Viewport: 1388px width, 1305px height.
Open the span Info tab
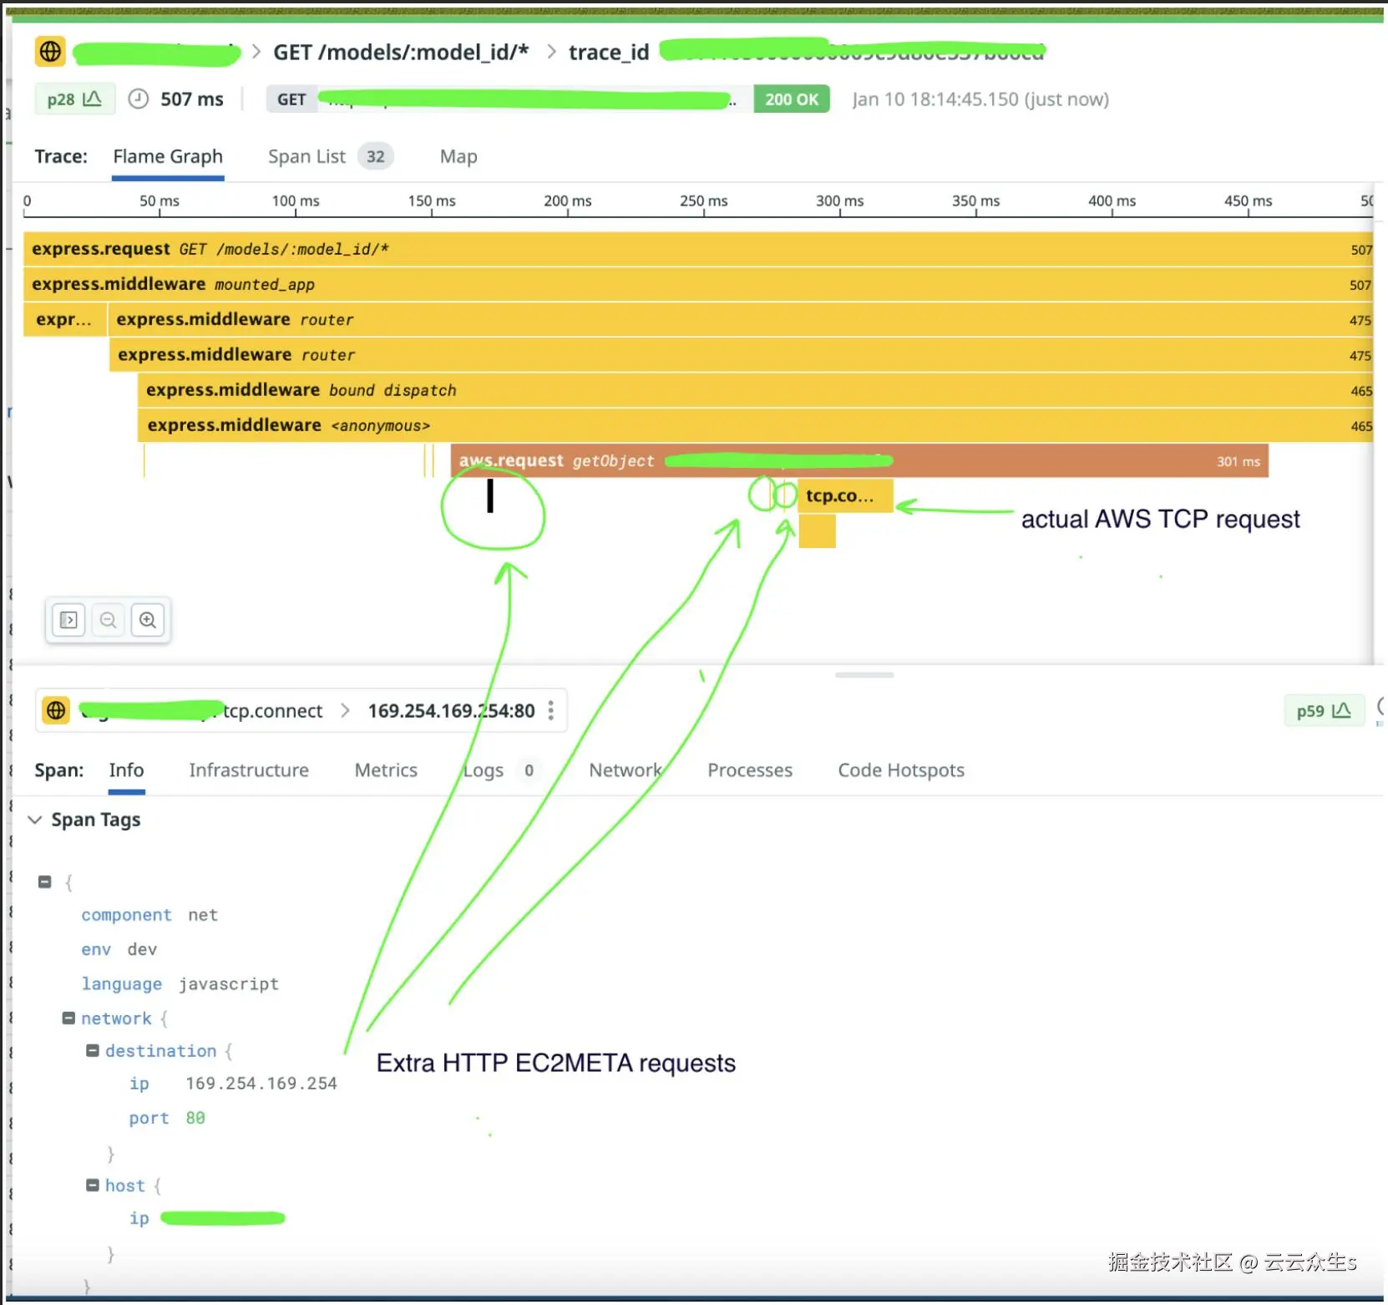126,769
